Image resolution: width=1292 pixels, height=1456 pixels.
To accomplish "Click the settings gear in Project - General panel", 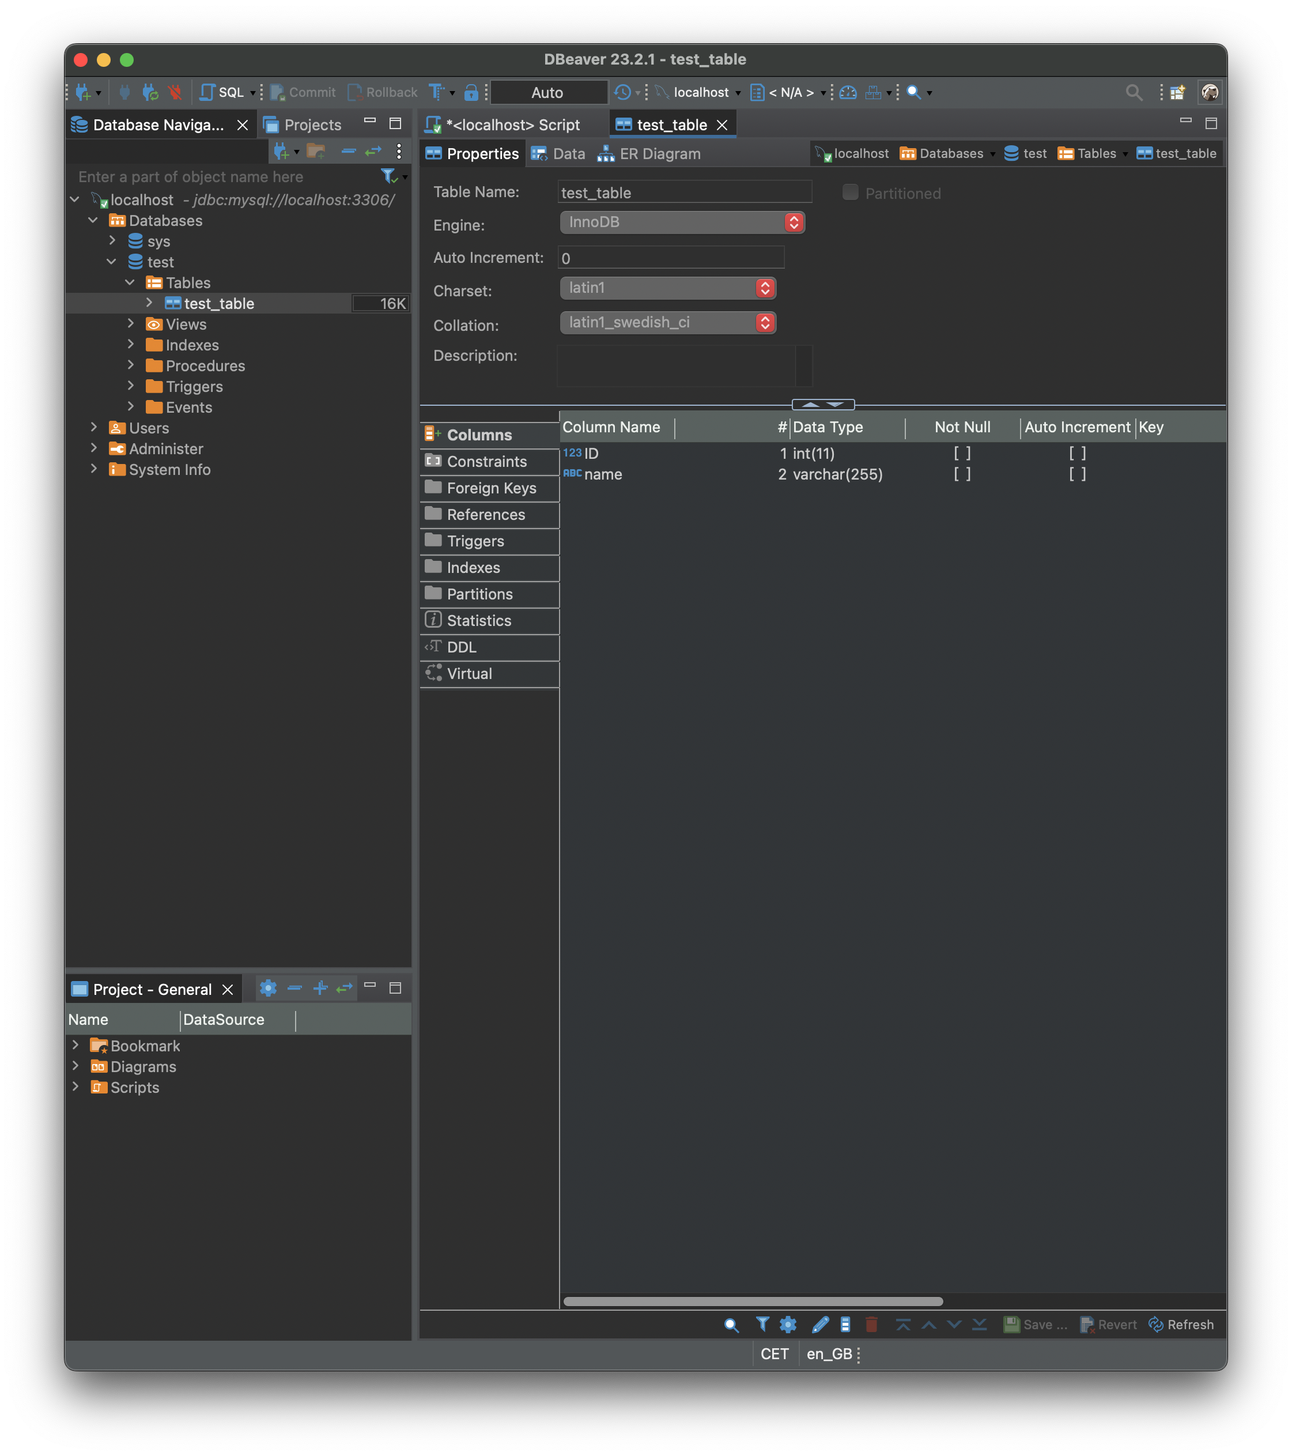I will [268, 988].
